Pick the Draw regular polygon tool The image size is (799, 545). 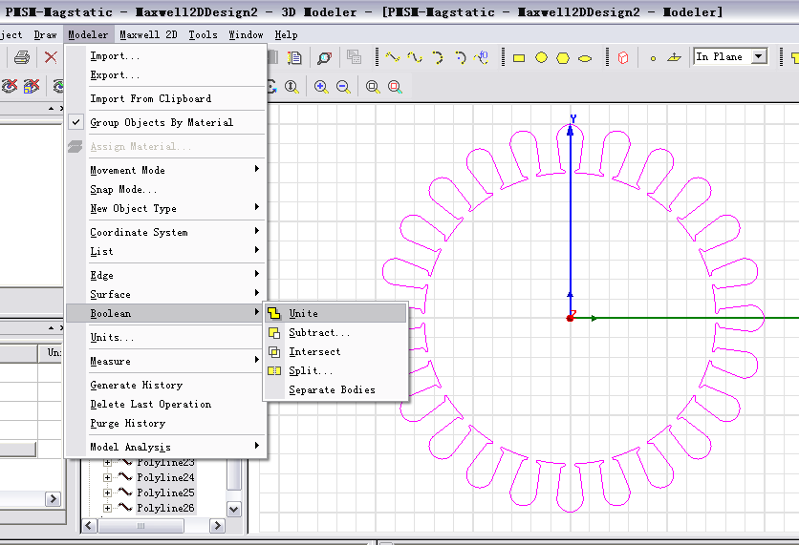[563, 57]
